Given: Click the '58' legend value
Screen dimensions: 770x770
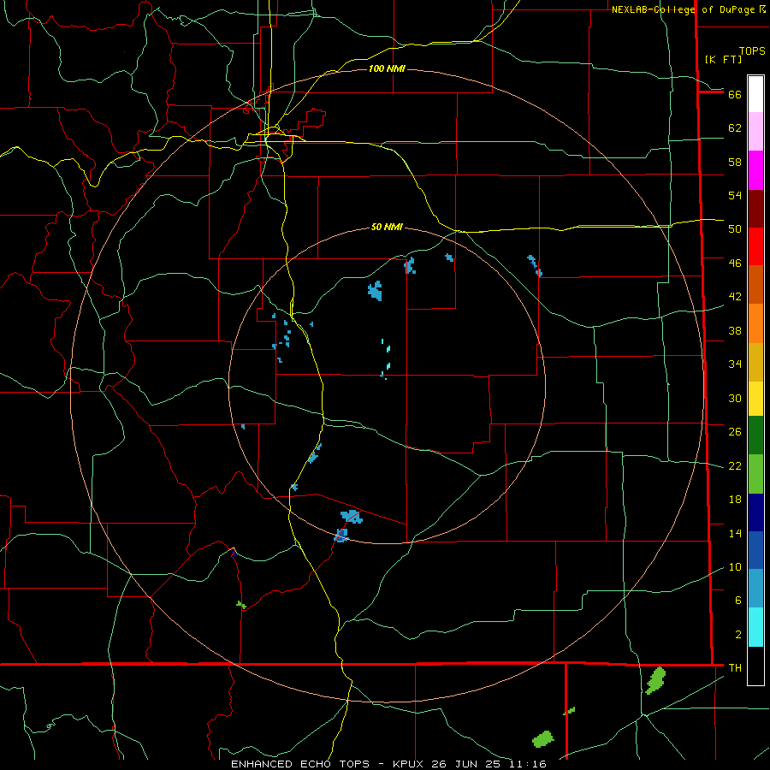Looking at the screenshot, I should [x=735, y=162].
